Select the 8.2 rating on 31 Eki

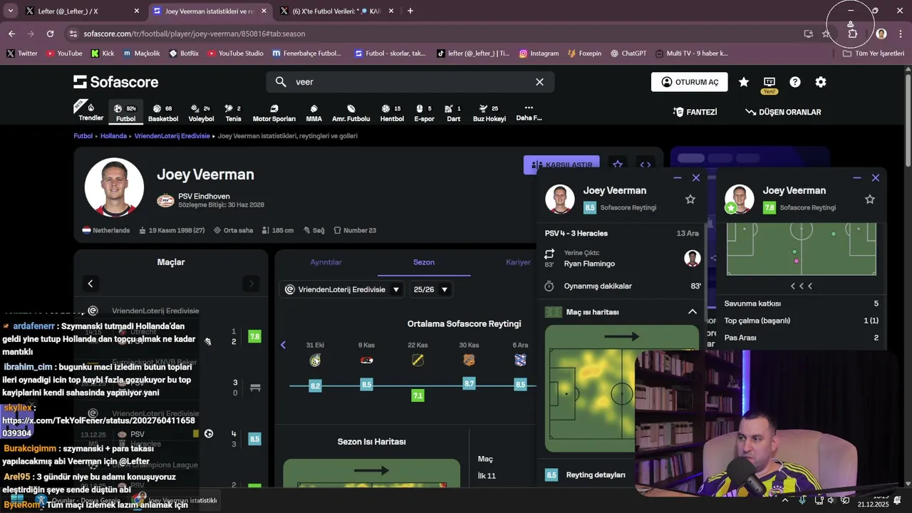315,385
